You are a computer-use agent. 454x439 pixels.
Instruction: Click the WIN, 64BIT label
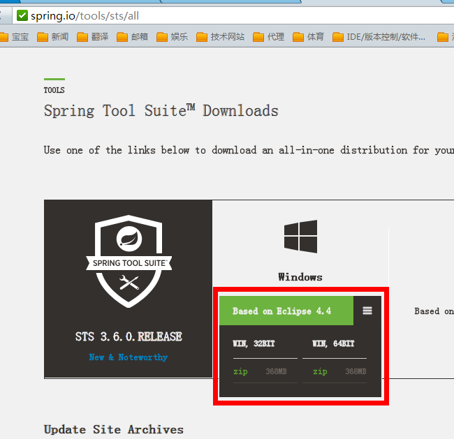point(333,343)
